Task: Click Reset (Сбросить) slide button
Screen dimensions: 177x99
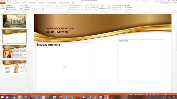Action: coord(27,7)
